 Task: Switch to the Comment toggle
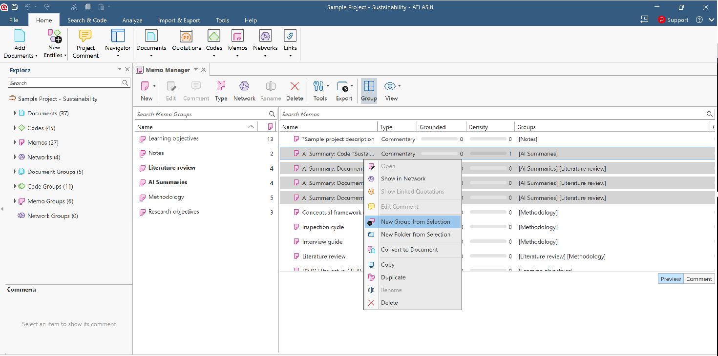coord(699,279)
